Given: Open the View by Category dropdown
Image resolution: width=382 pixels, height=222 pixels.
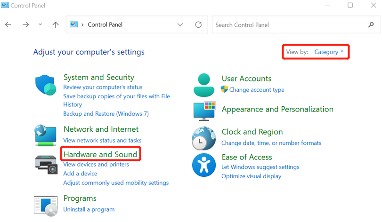Looking at the screenshot, I should click(x=328, y=52).
